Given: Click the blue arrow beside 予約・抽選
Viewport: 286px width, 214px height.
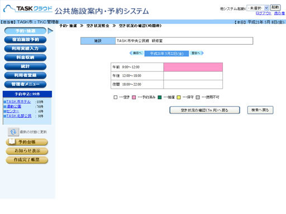Looking at the screenshot, I should tap(50, 31).
